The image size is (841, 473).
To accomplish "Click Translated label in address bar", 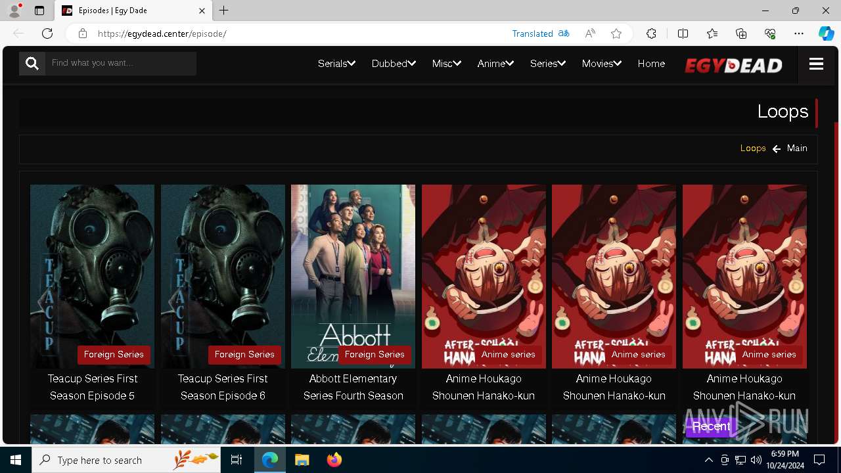I will click(532, 34).
